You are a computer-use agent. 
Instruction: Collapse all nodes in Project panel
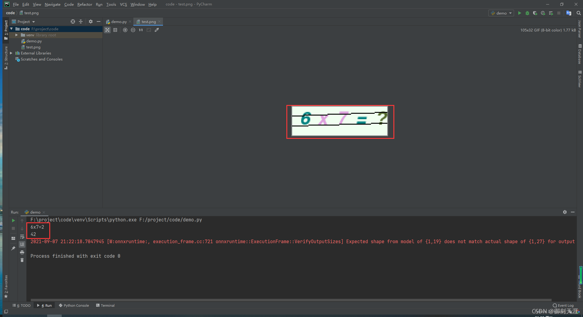(81, 21)
